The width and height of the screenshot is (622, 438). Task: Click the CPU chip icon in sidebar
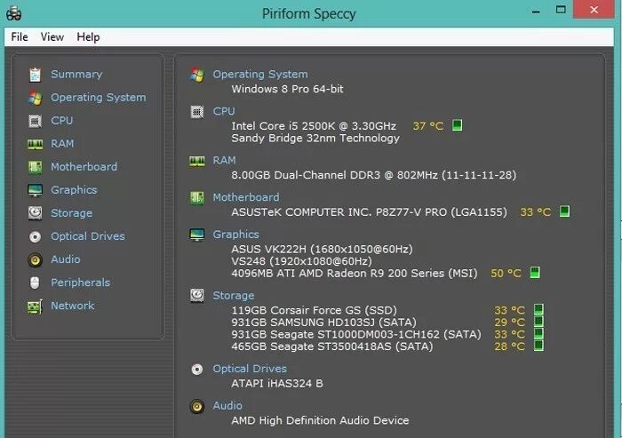tap(35, 121)
